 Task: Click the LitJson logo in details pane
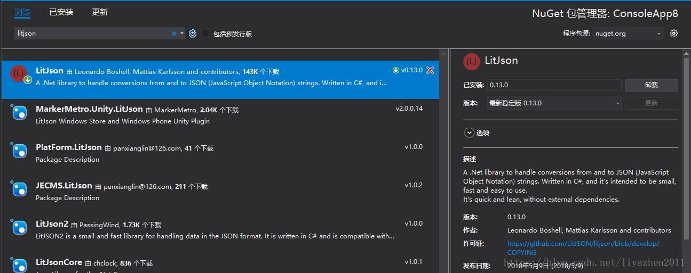[x=471, y=61]
